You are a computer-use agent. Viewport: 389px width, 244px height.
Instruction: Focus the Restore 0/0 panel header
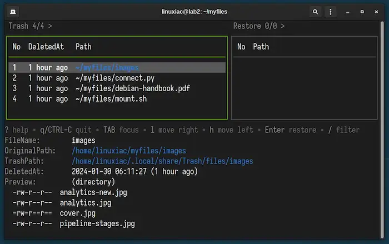258,26
